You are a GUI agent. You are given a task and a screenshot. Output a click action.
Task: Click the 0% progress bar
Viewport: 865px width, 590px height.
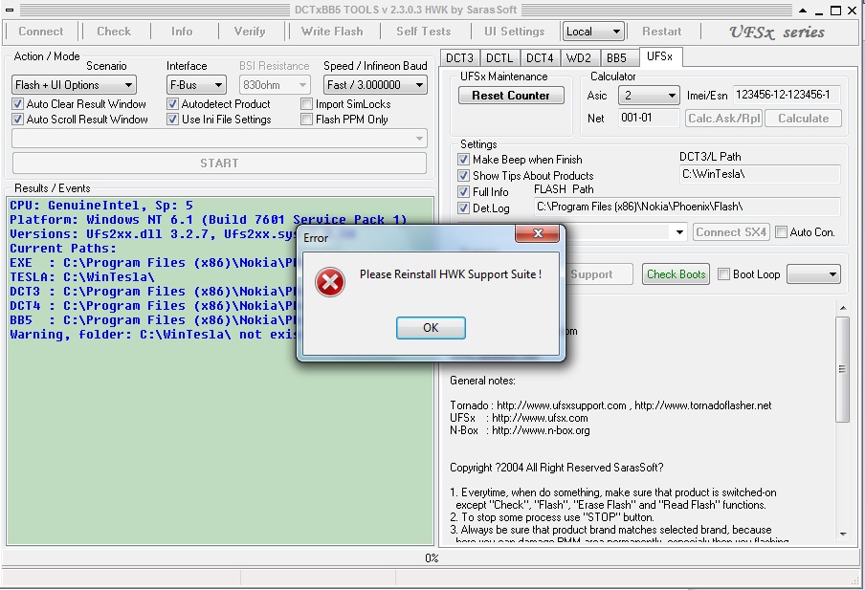coord(432,558)
